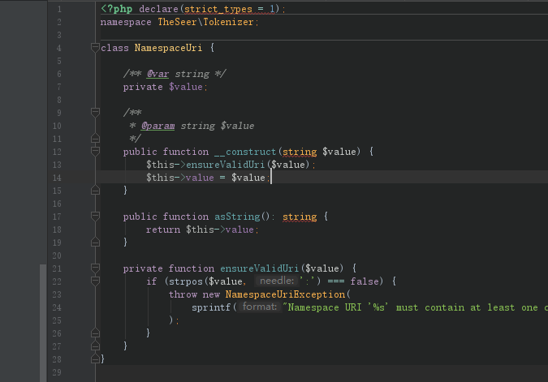
Task: Collapse the asString function fold on line 17
Action: pos(95,216)
